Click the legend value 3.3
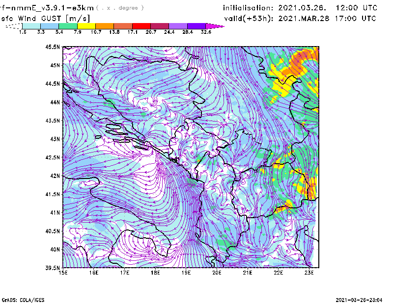This screenshot has height=303, width=393. [x=41, y=32]
